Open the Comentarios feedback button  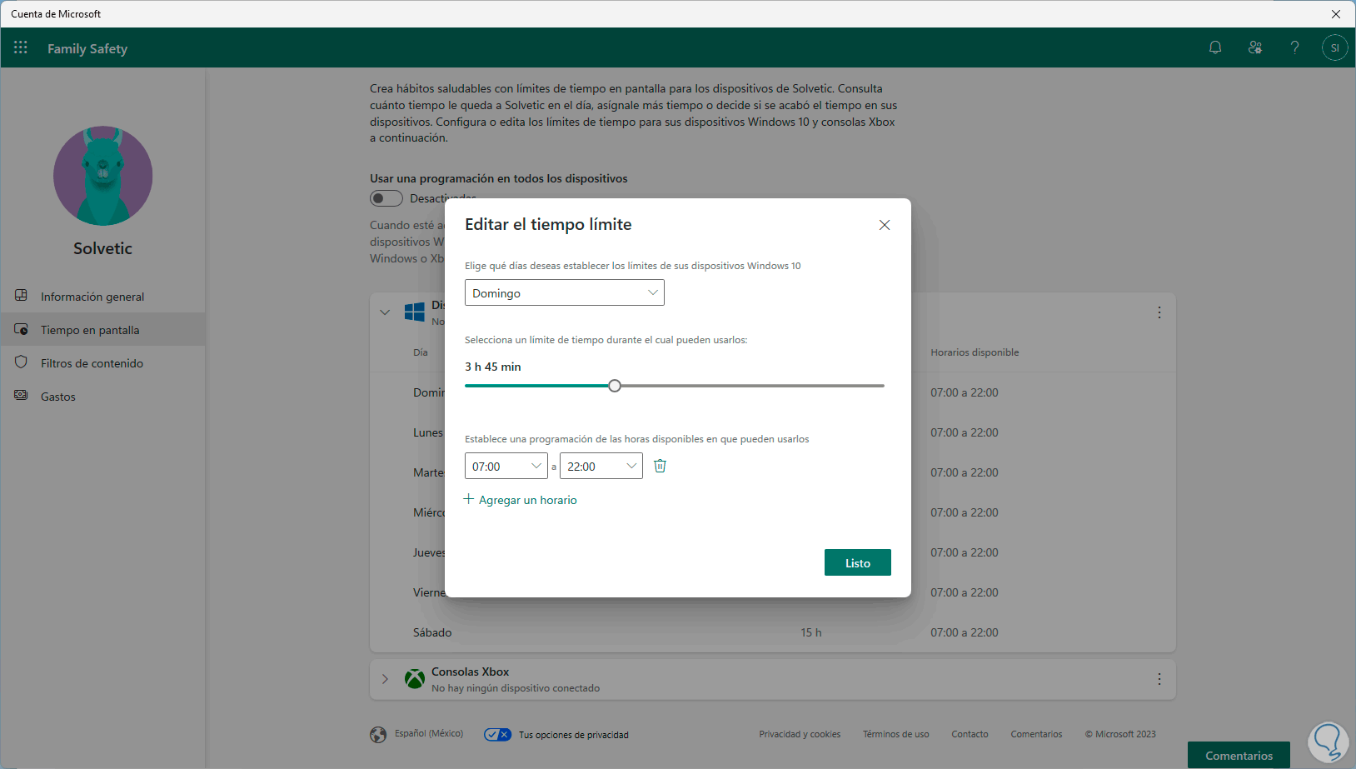(1239, 755)
